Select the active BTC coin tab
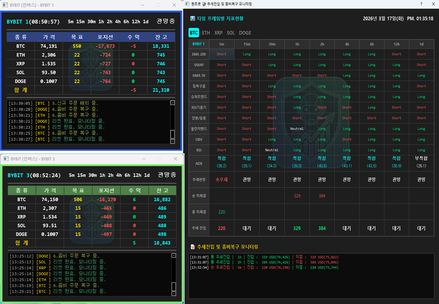439x304 pixels. (194, 33)
